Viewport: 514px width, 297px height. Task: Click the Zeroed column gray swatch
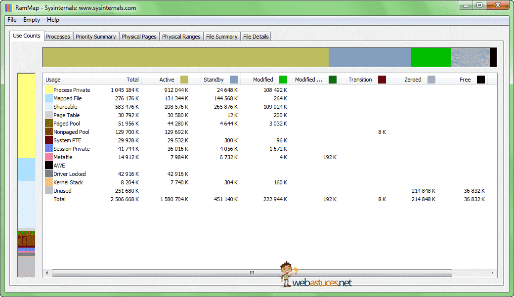coord(431,80)
